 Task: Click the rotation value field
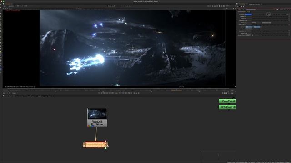tap(249, 16)
